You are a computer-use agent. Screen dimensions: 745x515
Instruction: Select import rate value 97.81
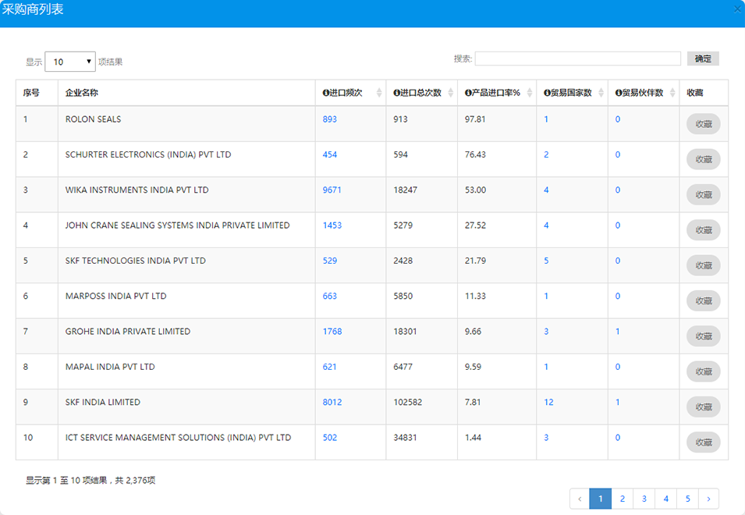click(475, 119)
